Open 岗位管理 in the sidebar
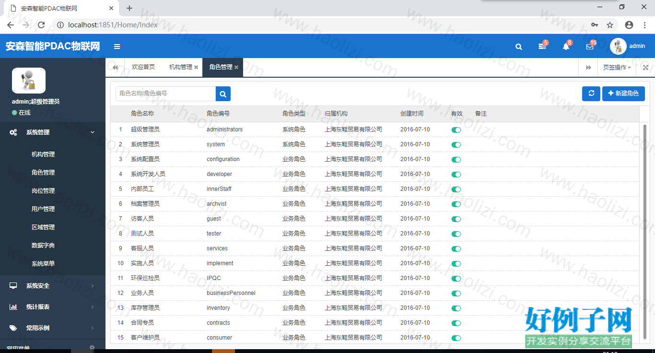 point(43,191)
